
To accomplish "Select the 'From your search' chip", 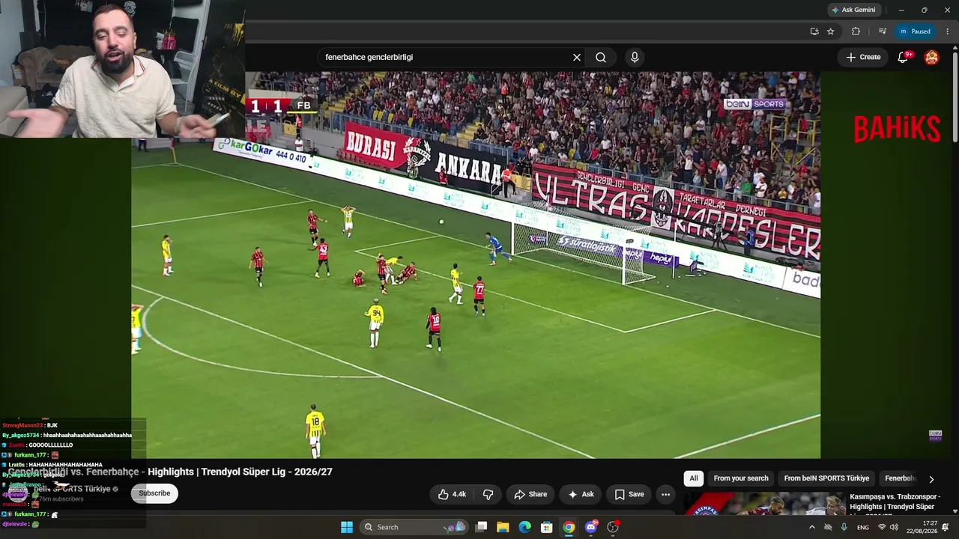I will [741, 478].
